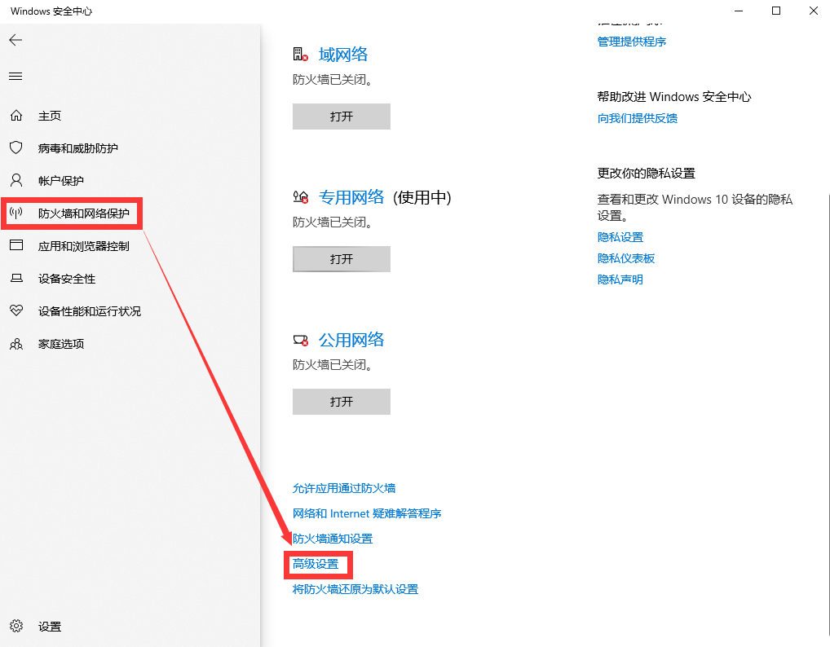This screenshot has height=647, width=830.
Task: Click the heart icon for 设备性能和运行状况
Action: [x=16, y=310]
